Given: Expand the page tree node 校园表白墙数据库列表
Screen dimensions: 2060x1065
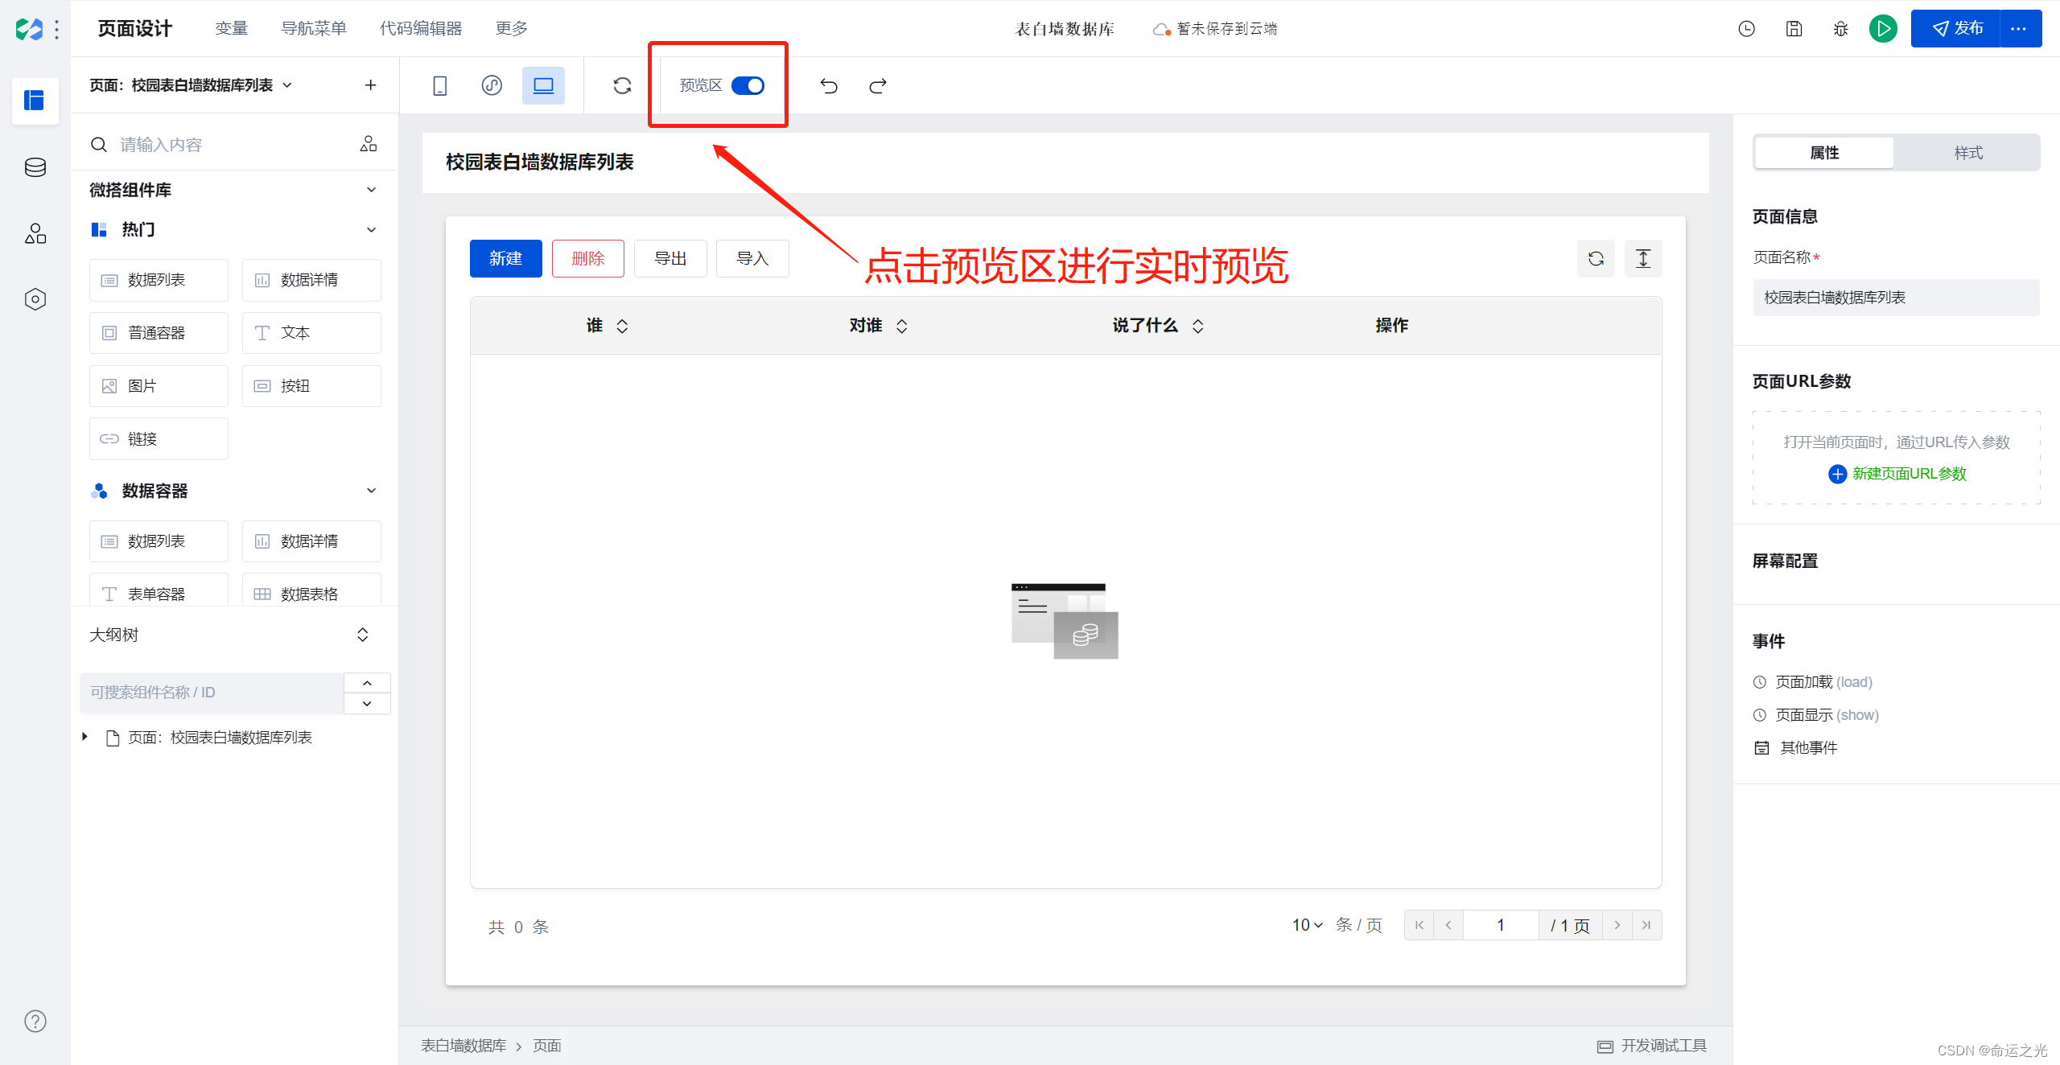Looking at the screenshot, I should (85, 737).
